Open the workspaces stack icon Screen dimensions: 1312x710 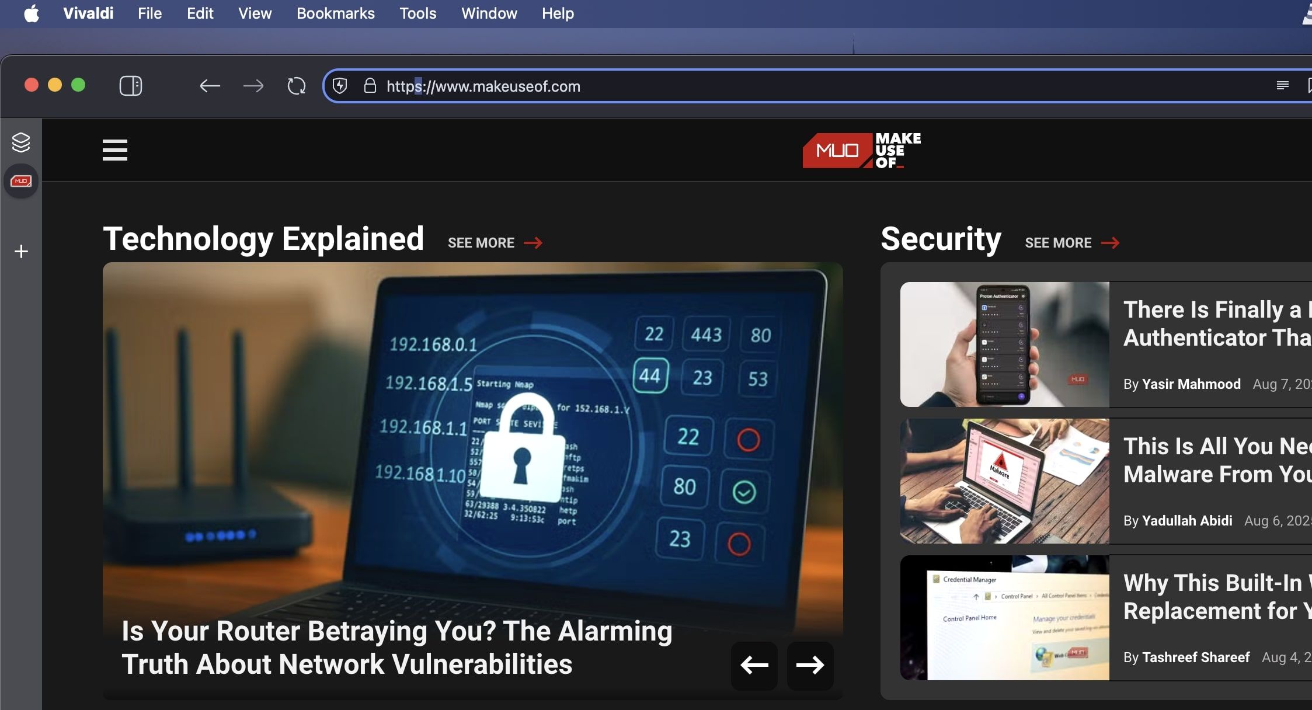(21, 142)
